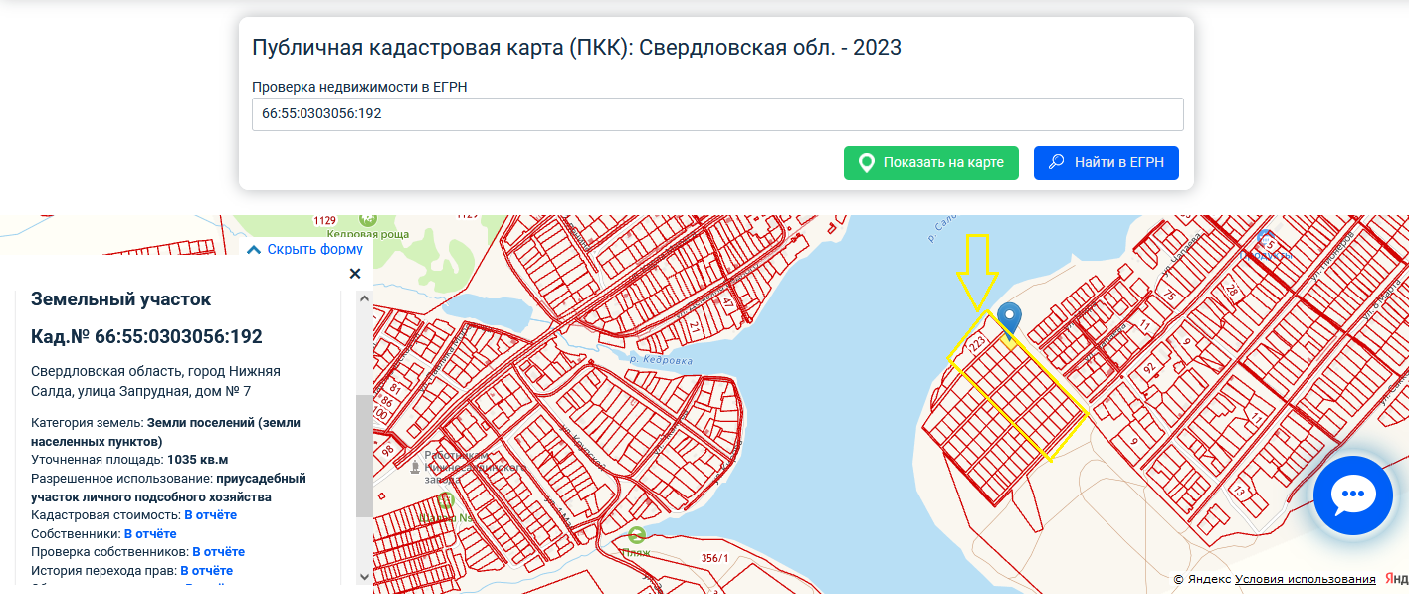This screenshot has height=594, width=1409.
Task: Click the © Яндекс copyright text
Action: tap(1202, 580)
